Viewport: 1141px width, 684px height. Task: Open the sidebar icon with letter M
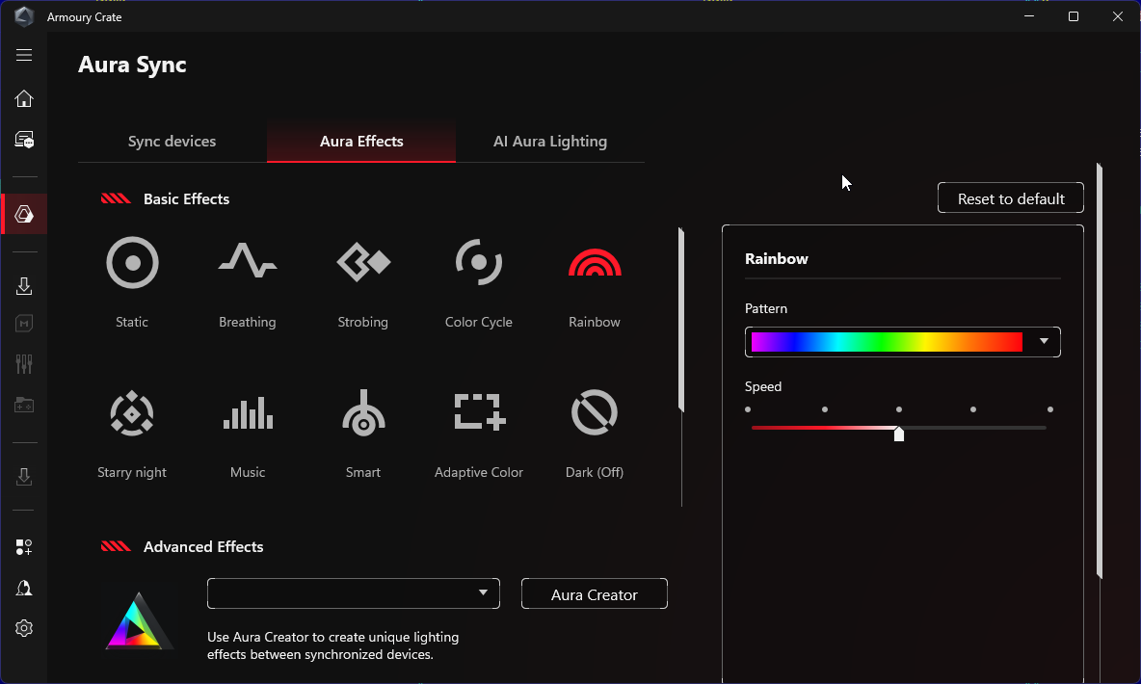(24, 323)
